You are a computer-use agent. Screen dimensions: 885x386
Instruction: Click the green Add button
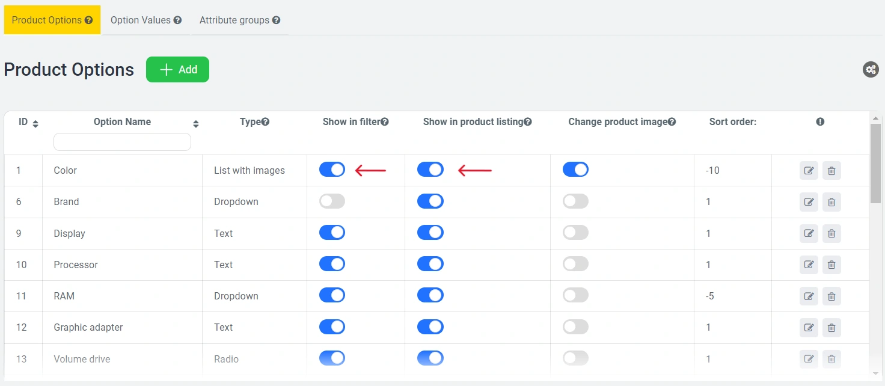[177, 70]
